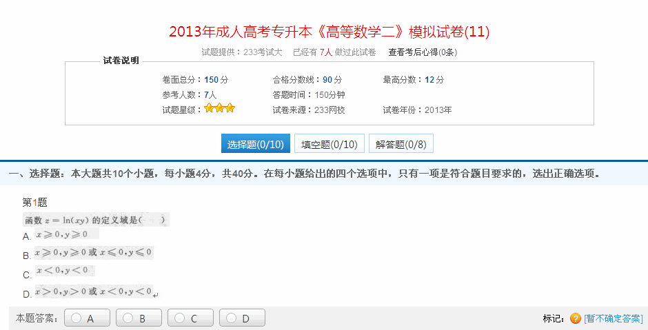The height and width of the screenshot is (330, 648).
Task: Switch to 选择题(0/10) tab
Action: click(255, 143)
